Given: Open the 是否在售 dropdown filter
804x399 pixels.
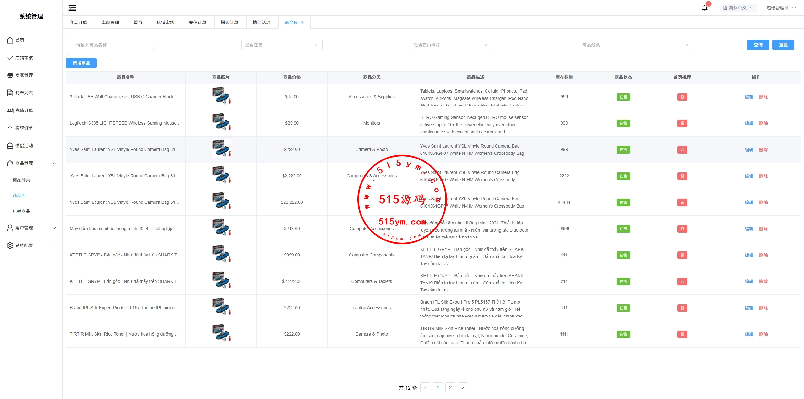Looking at the screenshot, I should click(x=281, y=45).
